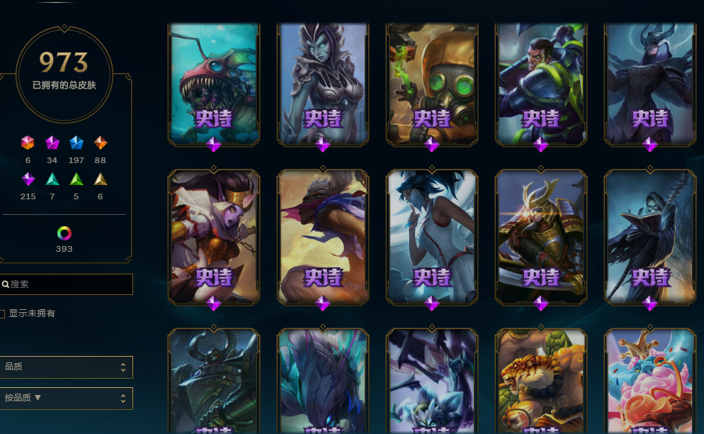Open the nurse skin card with face mask
704x434 pixels.
[x=431, y=237]
